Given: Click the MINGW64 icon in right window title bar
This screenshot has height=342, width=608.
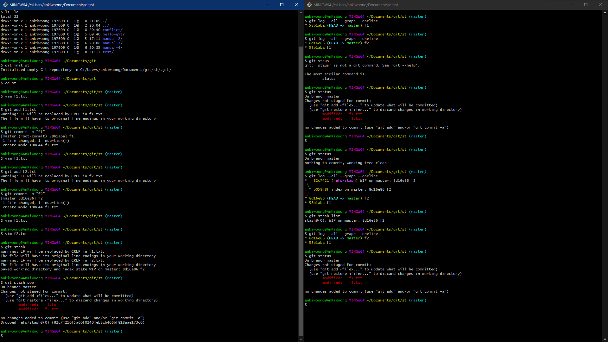Looking at the screenshot, I should 309,5.
